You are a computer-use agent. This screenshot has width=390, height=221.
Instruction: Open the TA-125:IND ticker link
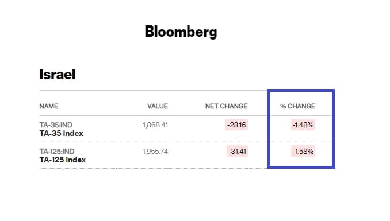(57, 151)
